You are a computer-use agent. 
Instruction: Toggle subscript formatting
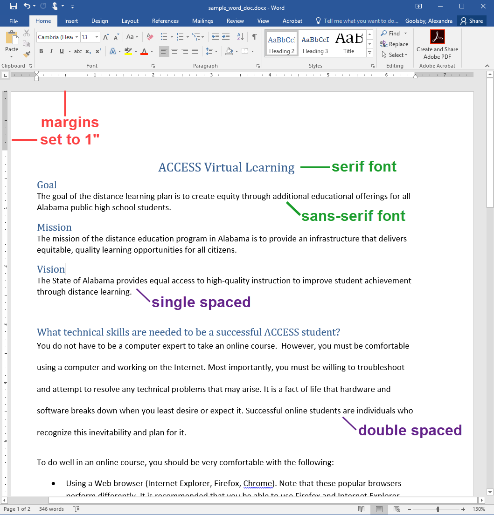tap(89, 51)
